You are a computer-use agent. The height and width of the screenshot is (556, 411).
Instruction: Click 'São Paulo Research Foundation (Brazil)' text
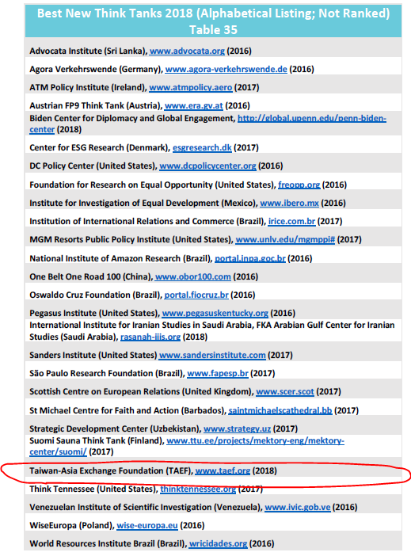point(107,373)
